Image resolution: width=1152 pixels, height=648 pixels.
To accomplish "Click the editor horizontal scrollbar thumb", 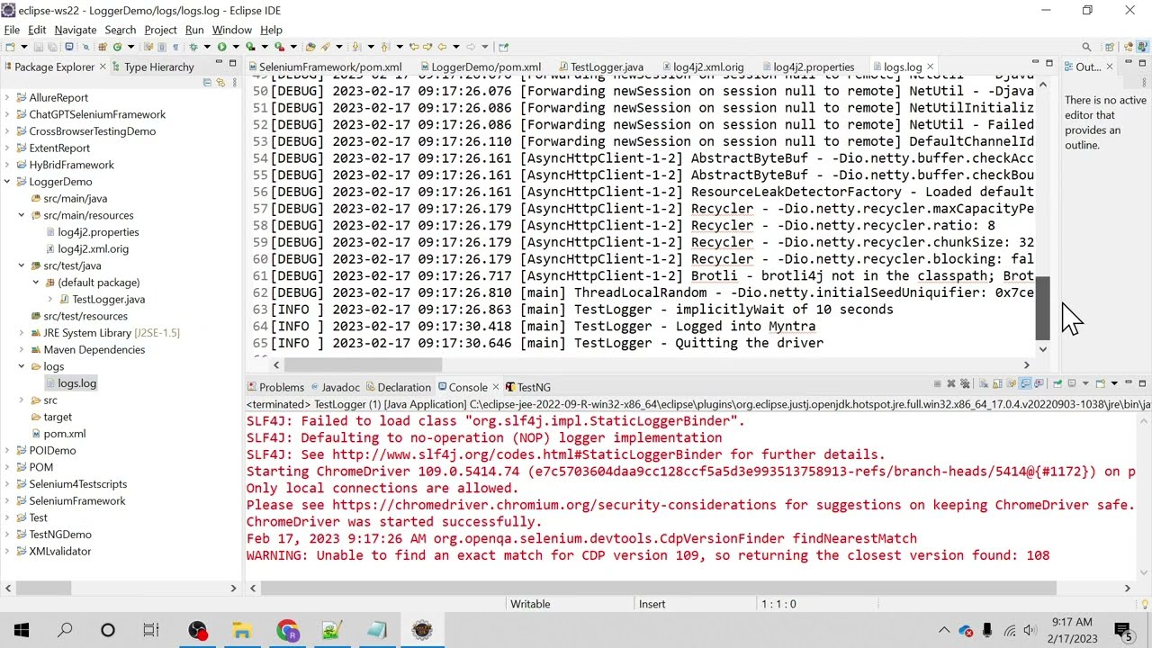I will [x=364, y=364].
